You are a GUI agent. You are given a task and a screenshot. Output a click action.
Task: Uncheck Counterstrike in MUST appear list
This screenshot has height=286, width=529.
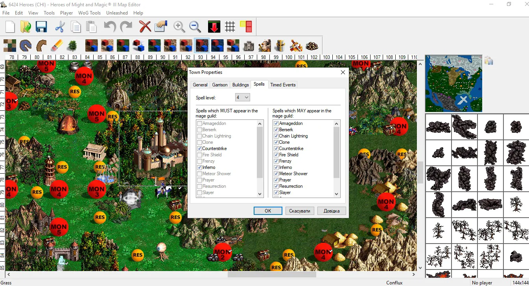click(x=199, y=148)
